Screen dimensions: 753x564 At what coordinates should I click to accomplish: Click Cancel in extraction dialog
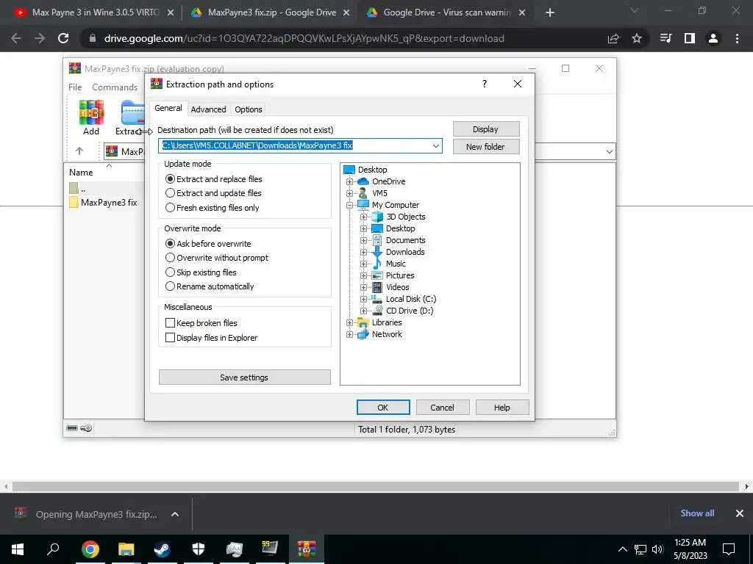tap(442, 407)
